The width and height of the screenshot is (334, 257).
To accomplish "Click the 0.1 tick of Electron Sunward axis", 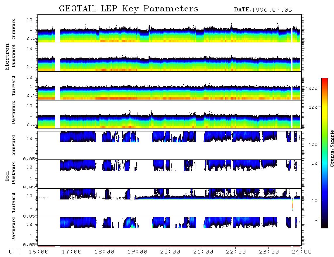I will 30,38.
